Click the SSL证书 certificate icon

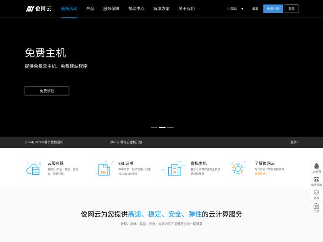(x=104, y=168)
